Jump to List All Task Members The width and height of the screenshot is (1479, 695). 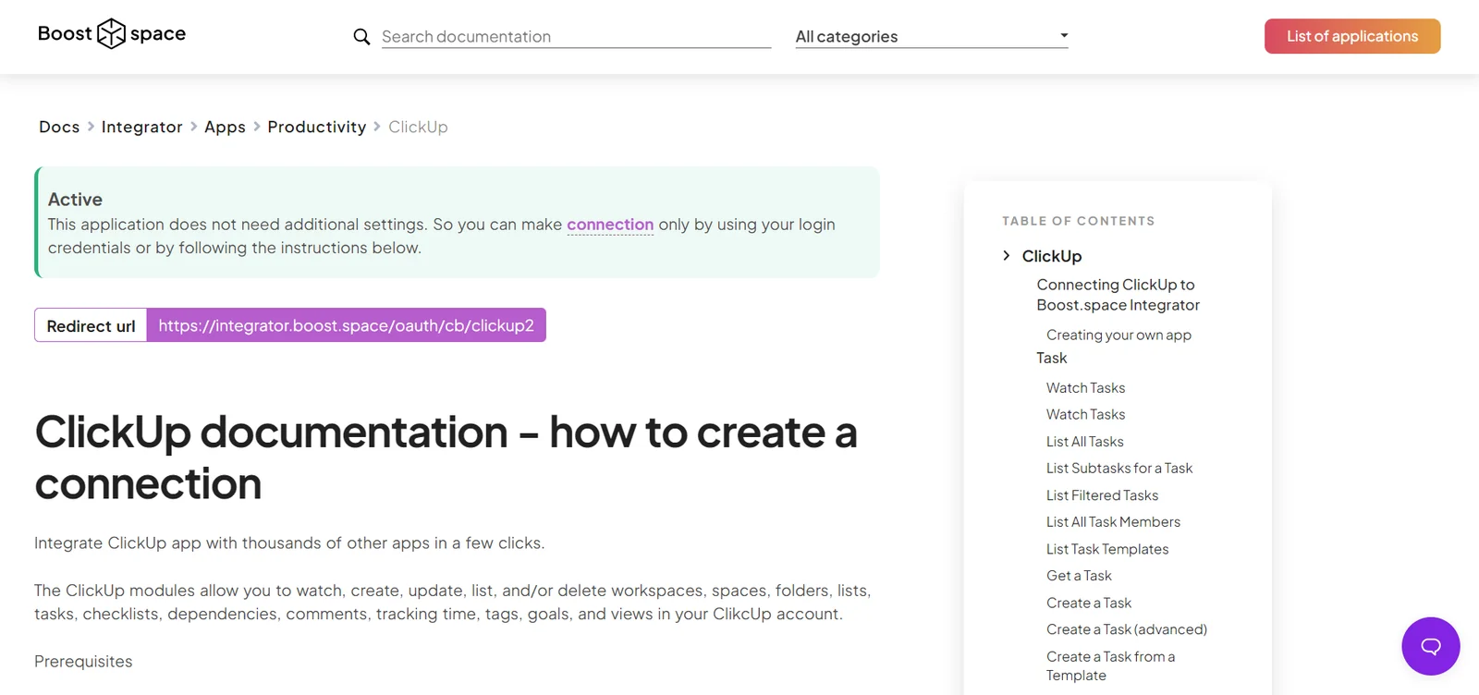(1113, 522)
